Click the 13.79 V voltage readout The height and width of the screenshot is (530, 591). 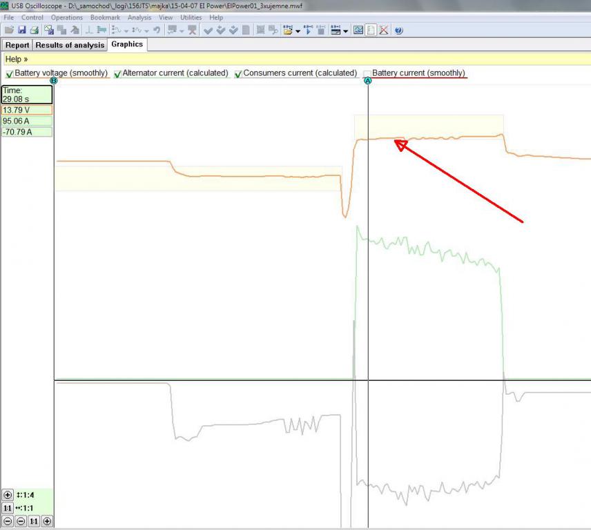click(x=27, y=110)
